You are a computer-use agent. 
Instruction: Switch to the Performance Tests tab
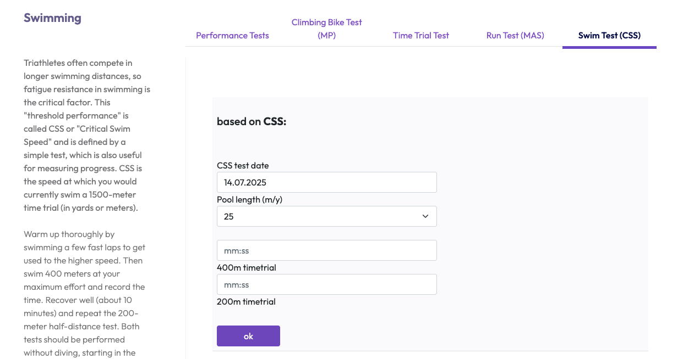(x=232, y=35)
